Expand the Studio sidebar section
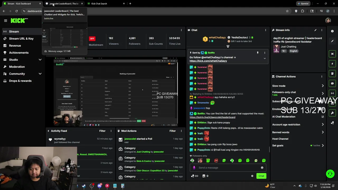The image size is (338, 190). pyautogui.click(x=40, y=60)
